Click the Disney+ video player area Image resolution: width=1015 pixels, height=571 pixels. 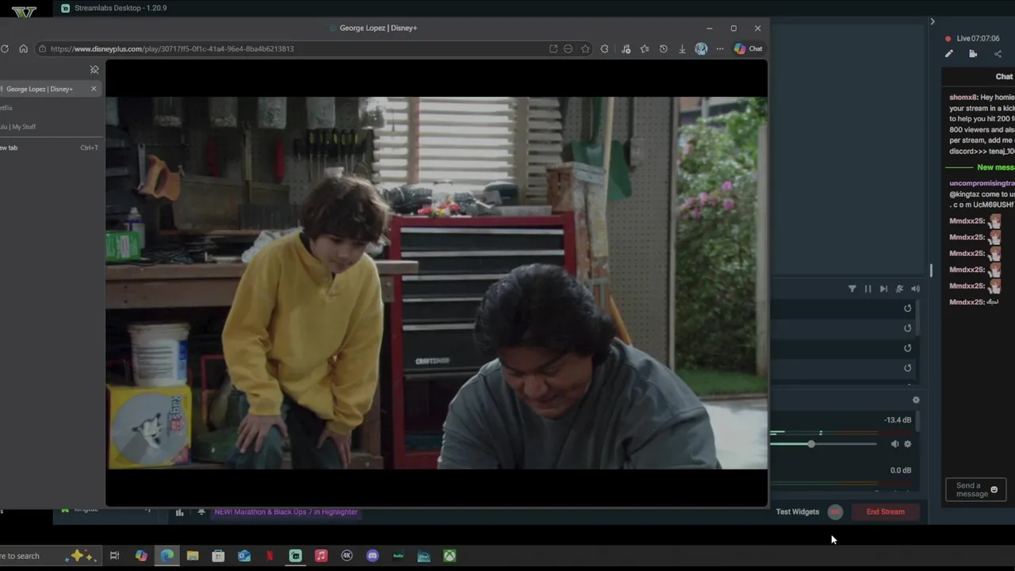pyautogui.click(x=437, y=283)
